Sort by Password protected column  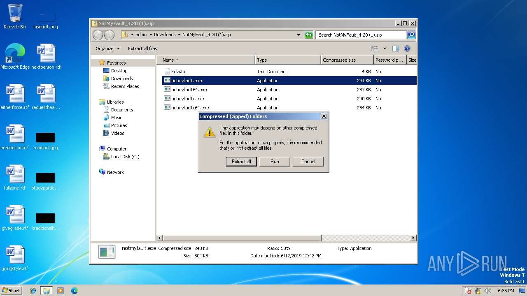tap(390, 60)
